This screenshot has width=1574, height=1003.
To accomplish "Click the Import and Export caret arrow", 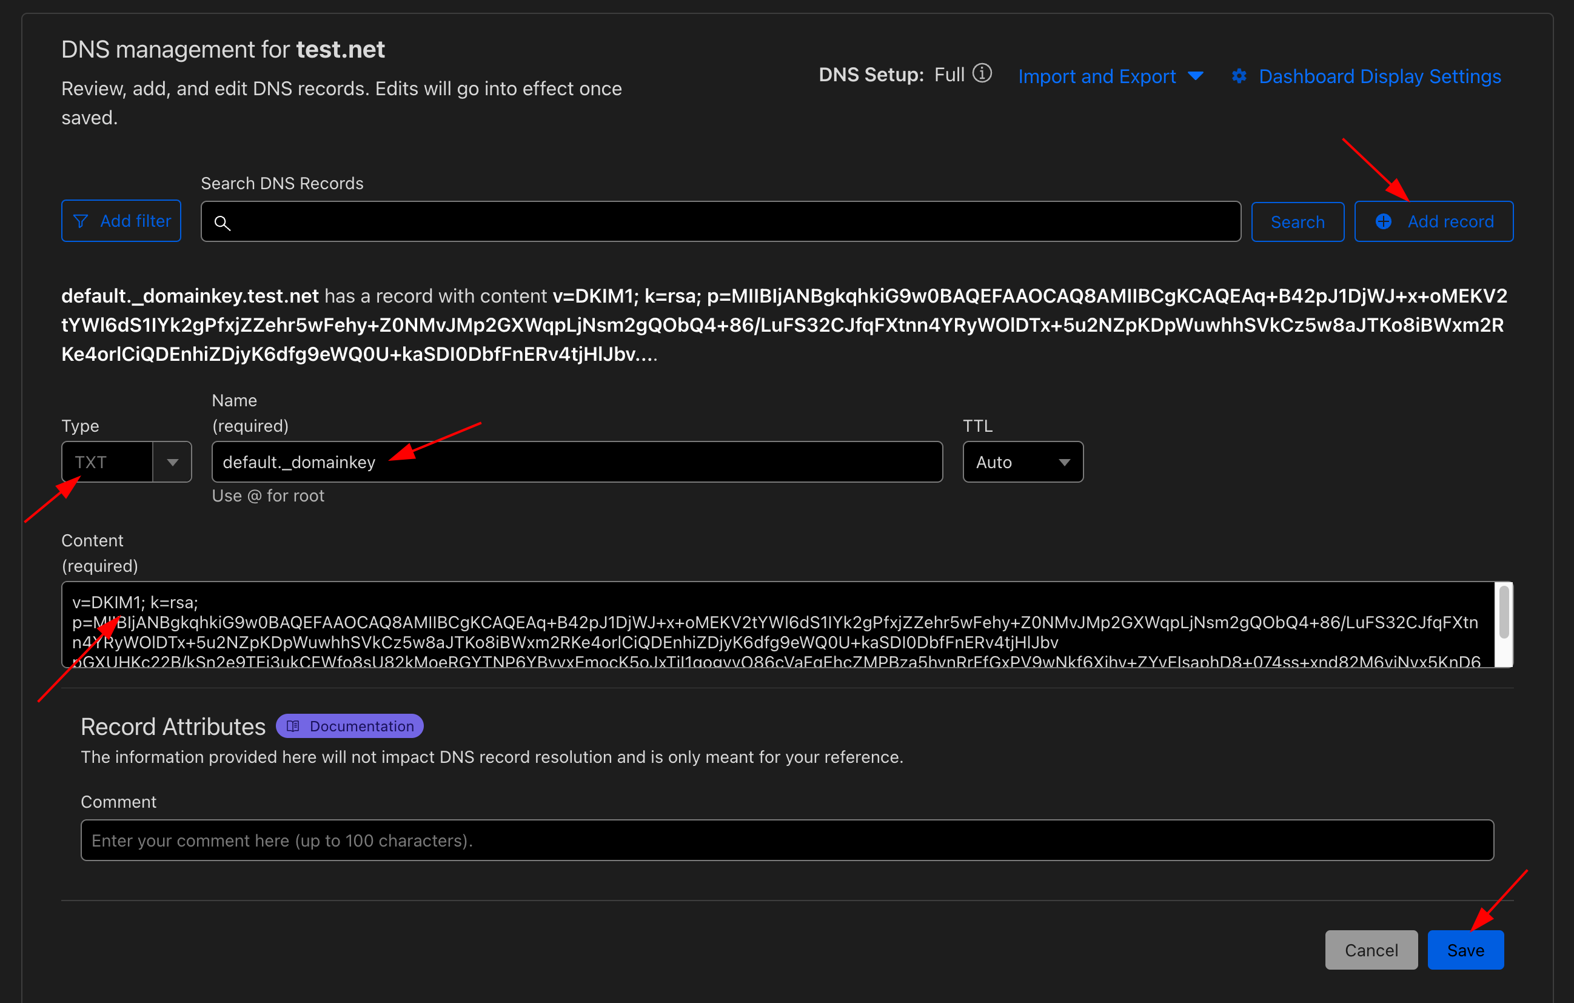I will (x=1196, y=76).
